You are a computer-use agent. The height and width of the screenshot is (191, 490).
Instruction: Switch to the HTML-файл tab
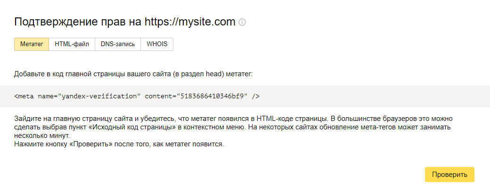click(x=72, y=44)
